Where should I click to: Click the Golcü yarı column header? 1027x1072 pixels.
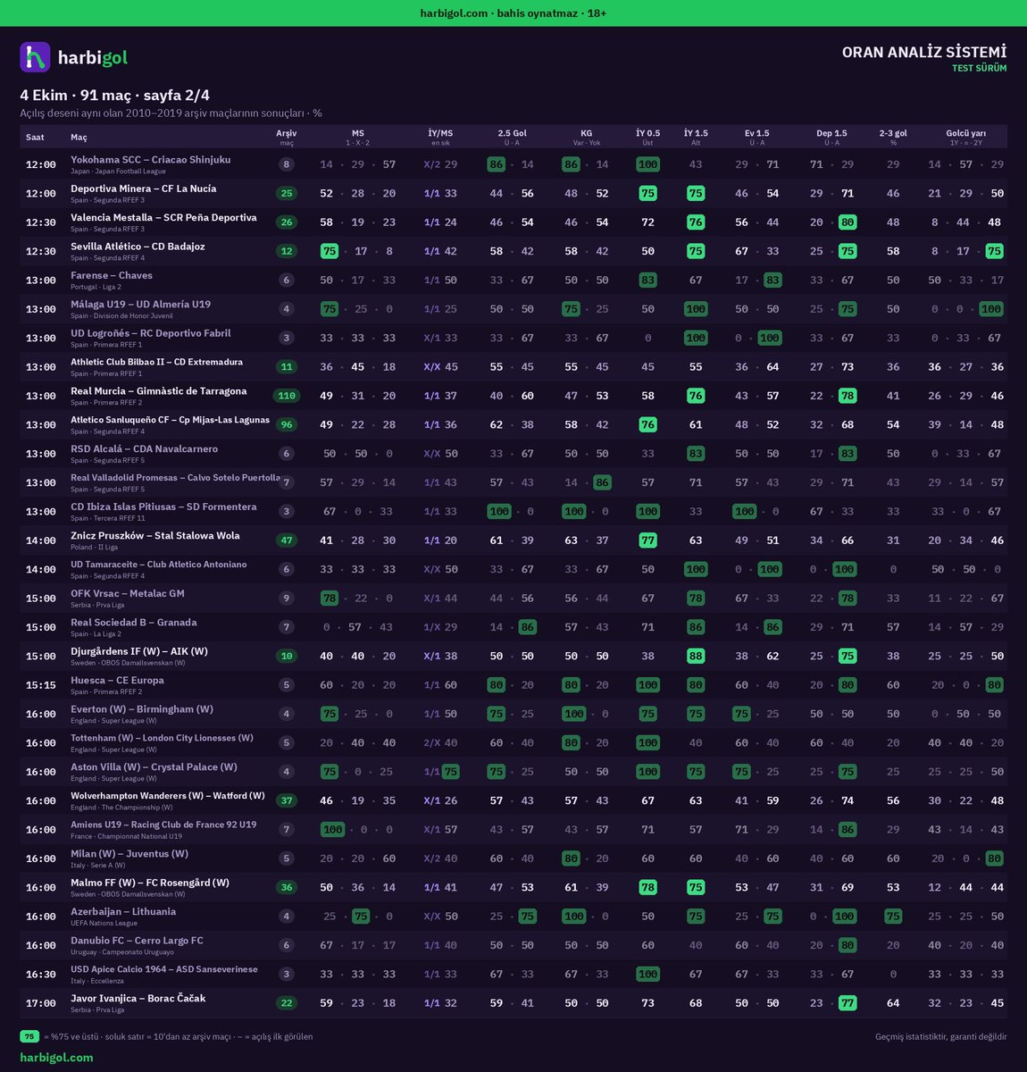coord(965,137)
